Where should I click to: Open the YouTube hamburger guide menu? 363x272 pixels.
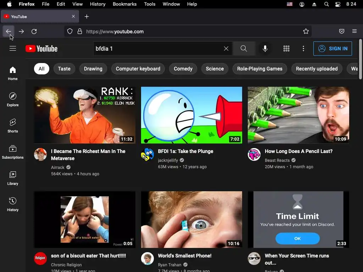click(x=13, y=48)
